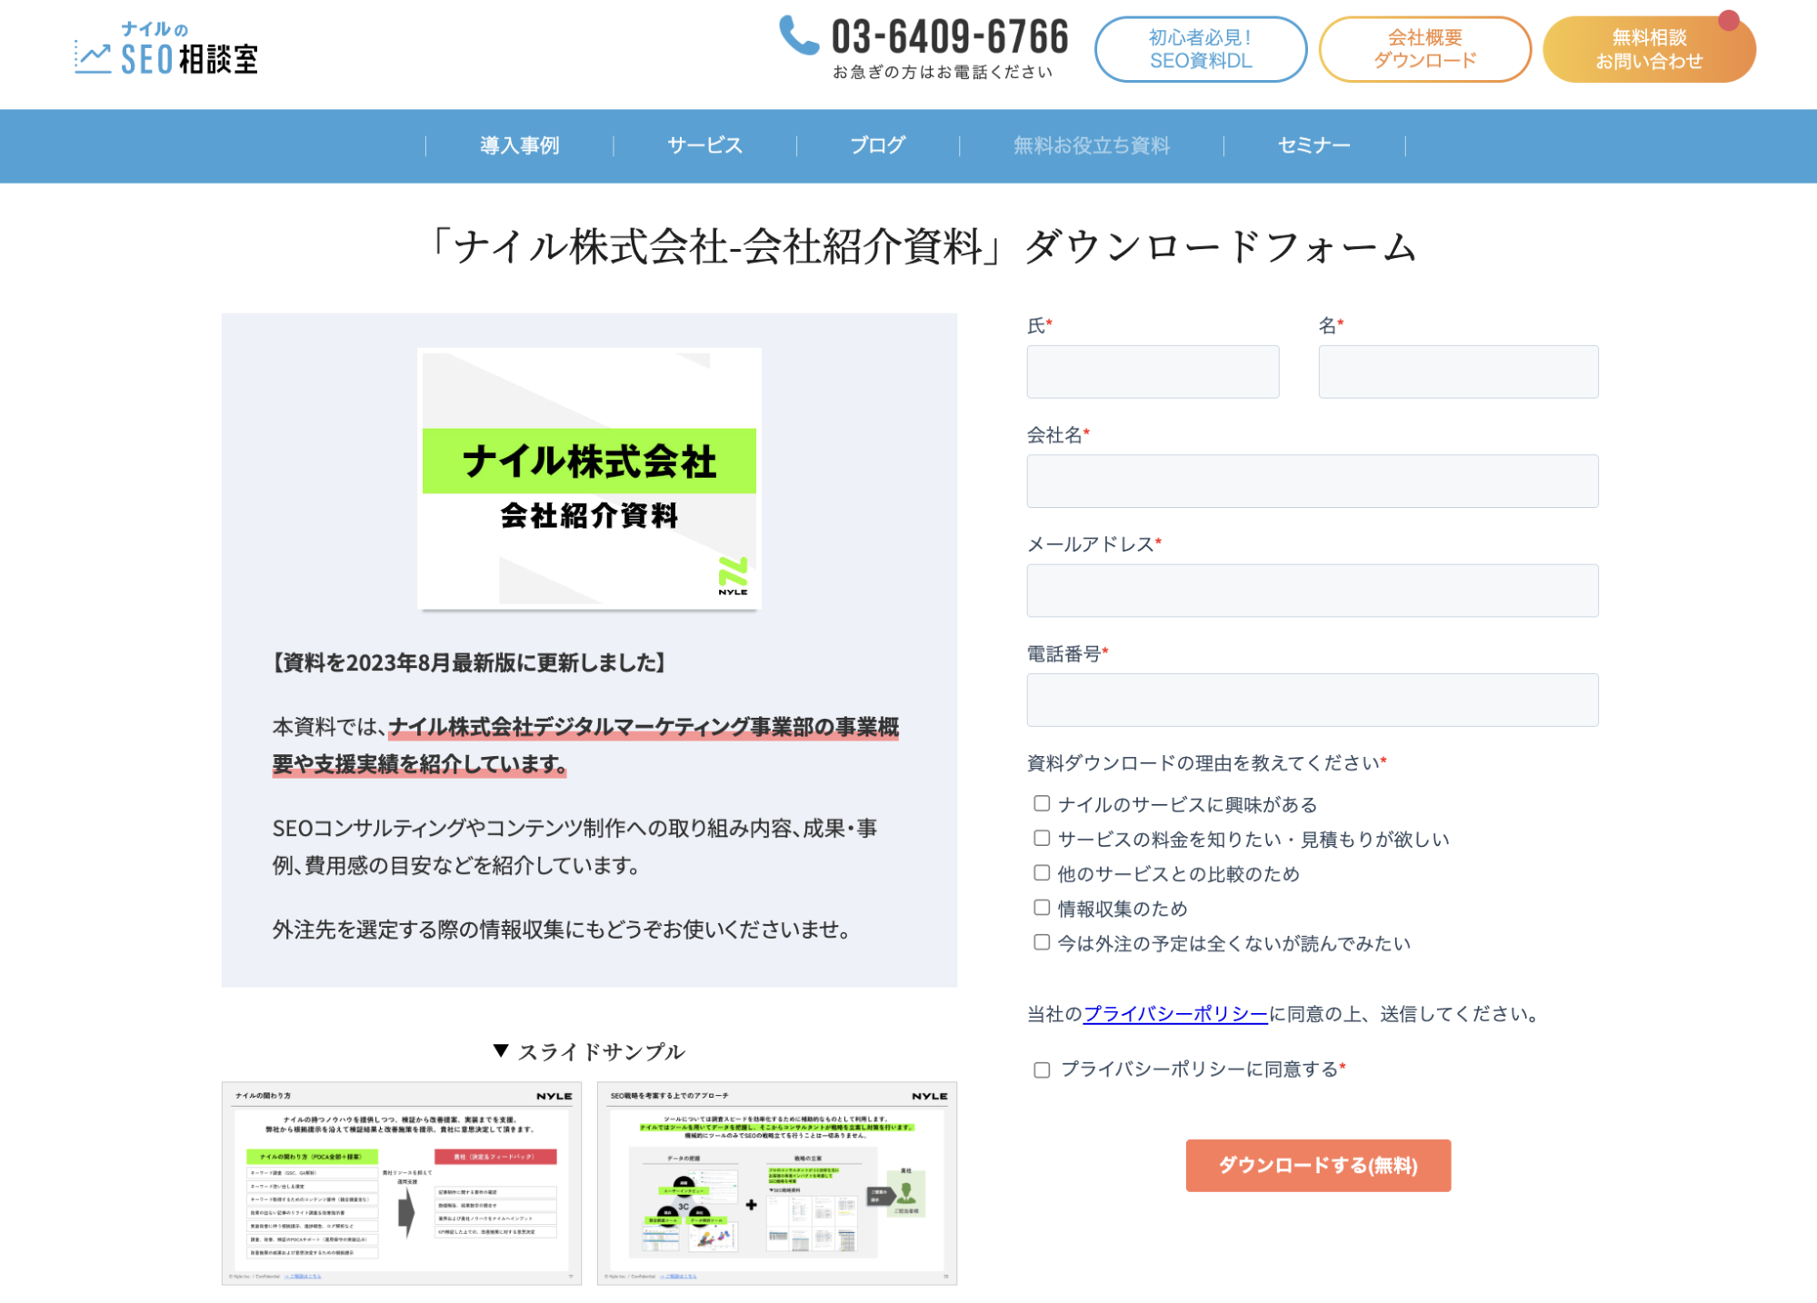Click お急ぎの方はお電話ください text
Viewport: 1817px width, 1303px height.
(943, 72)
